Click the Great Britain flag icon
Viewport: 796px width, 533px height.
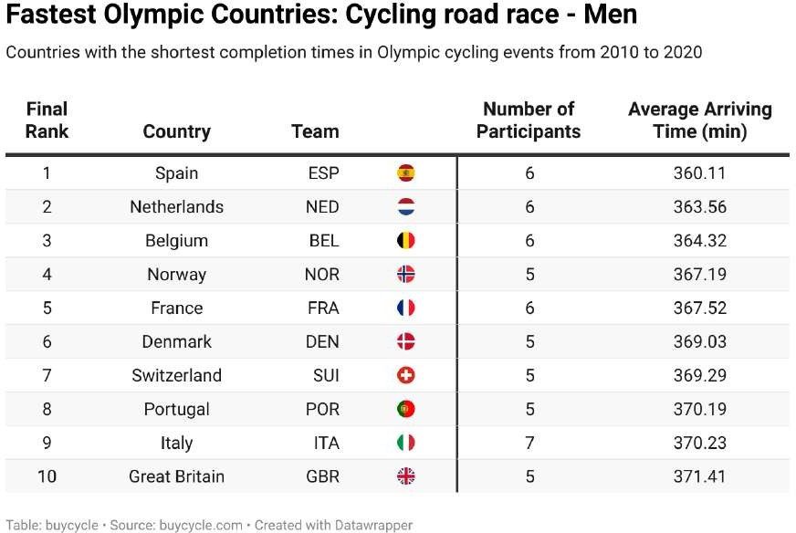[406, 476]
